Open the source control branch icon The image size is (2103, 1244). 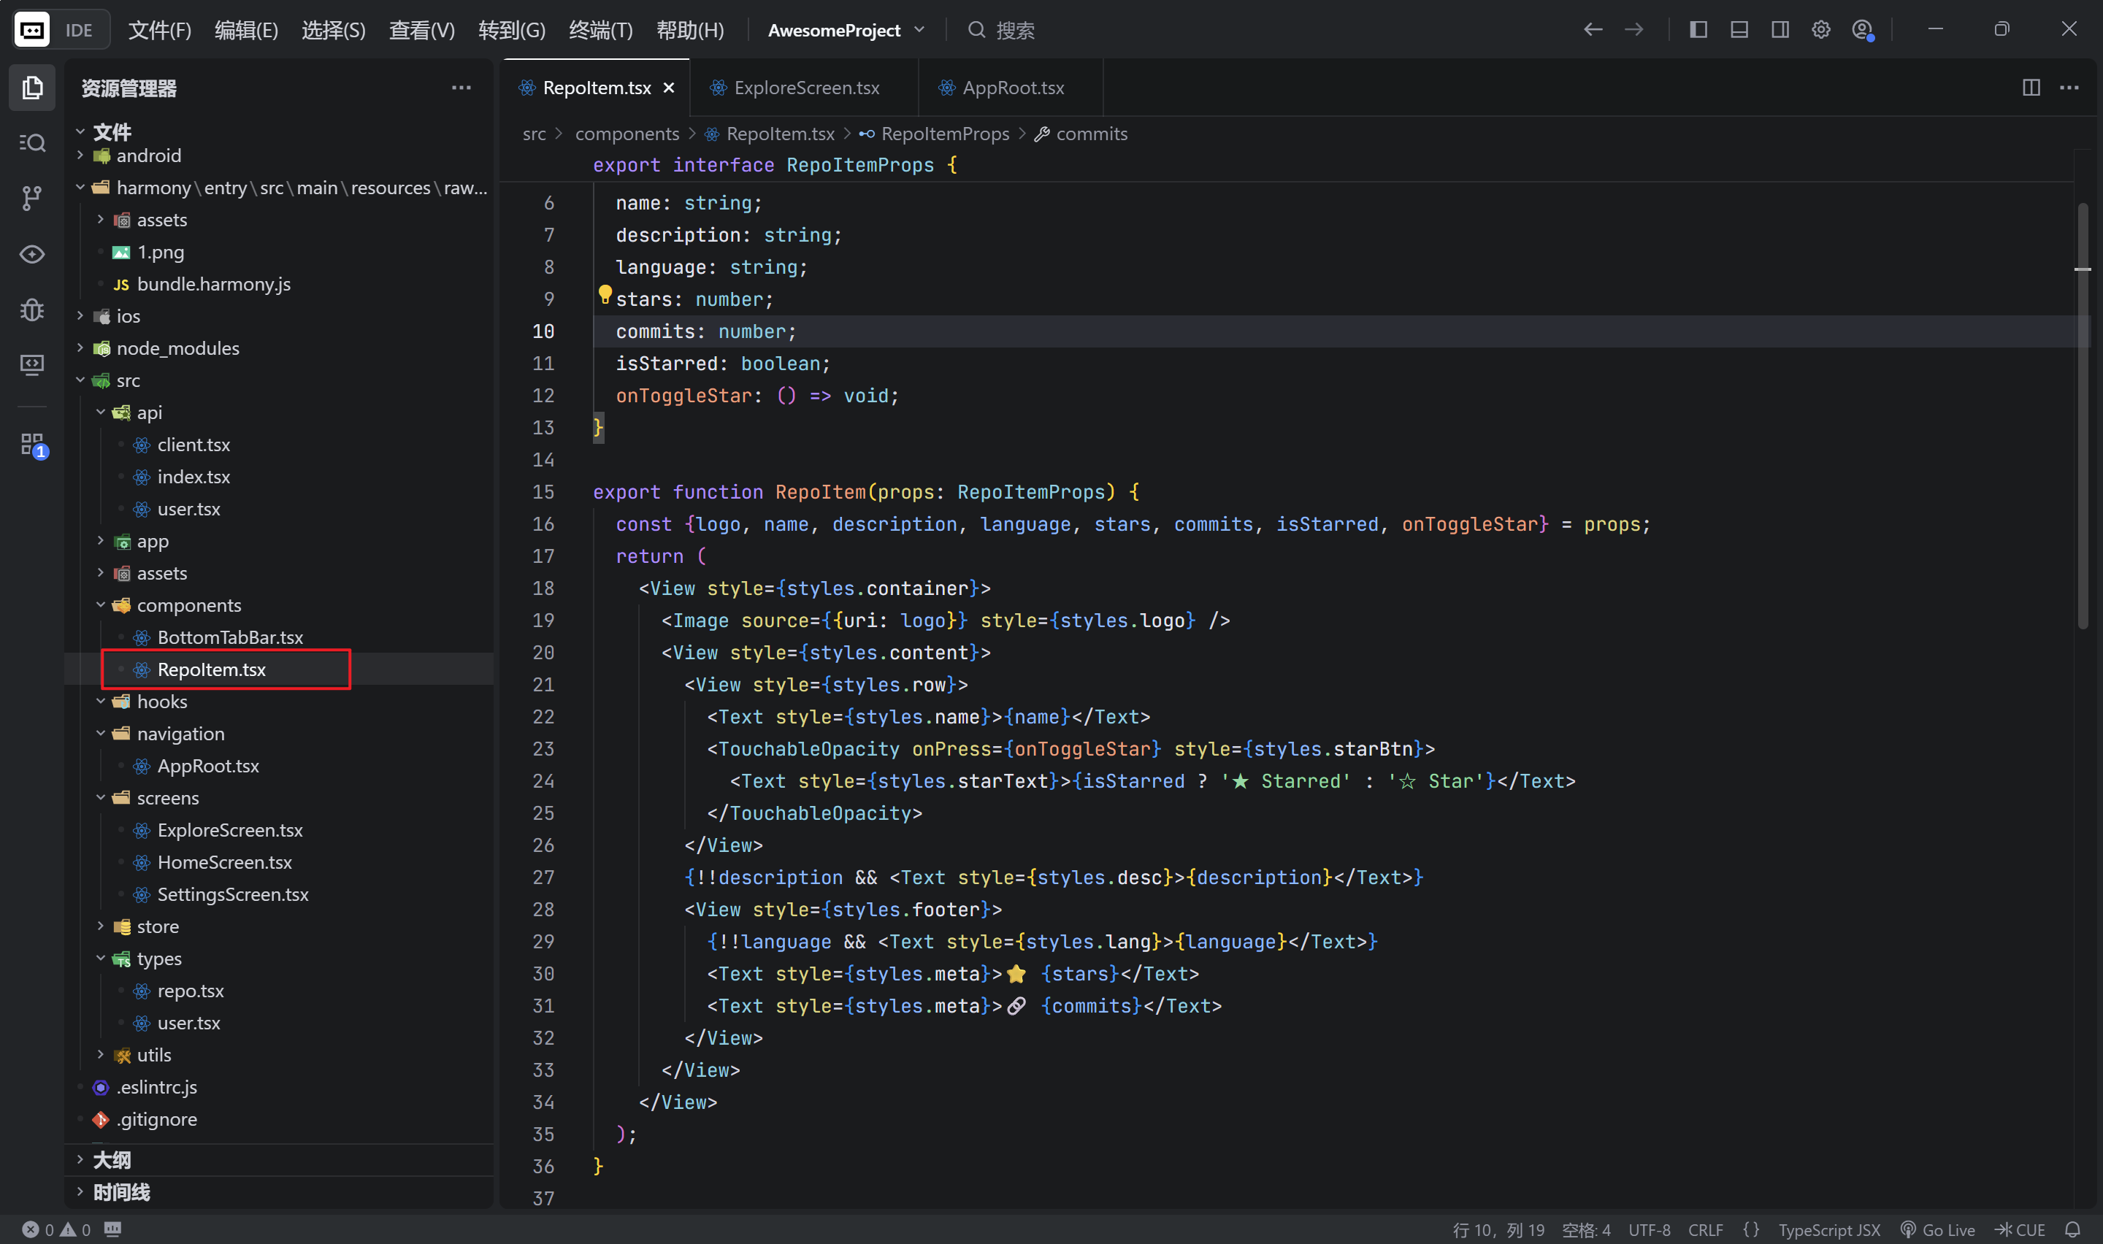click(x=31, y=198)
